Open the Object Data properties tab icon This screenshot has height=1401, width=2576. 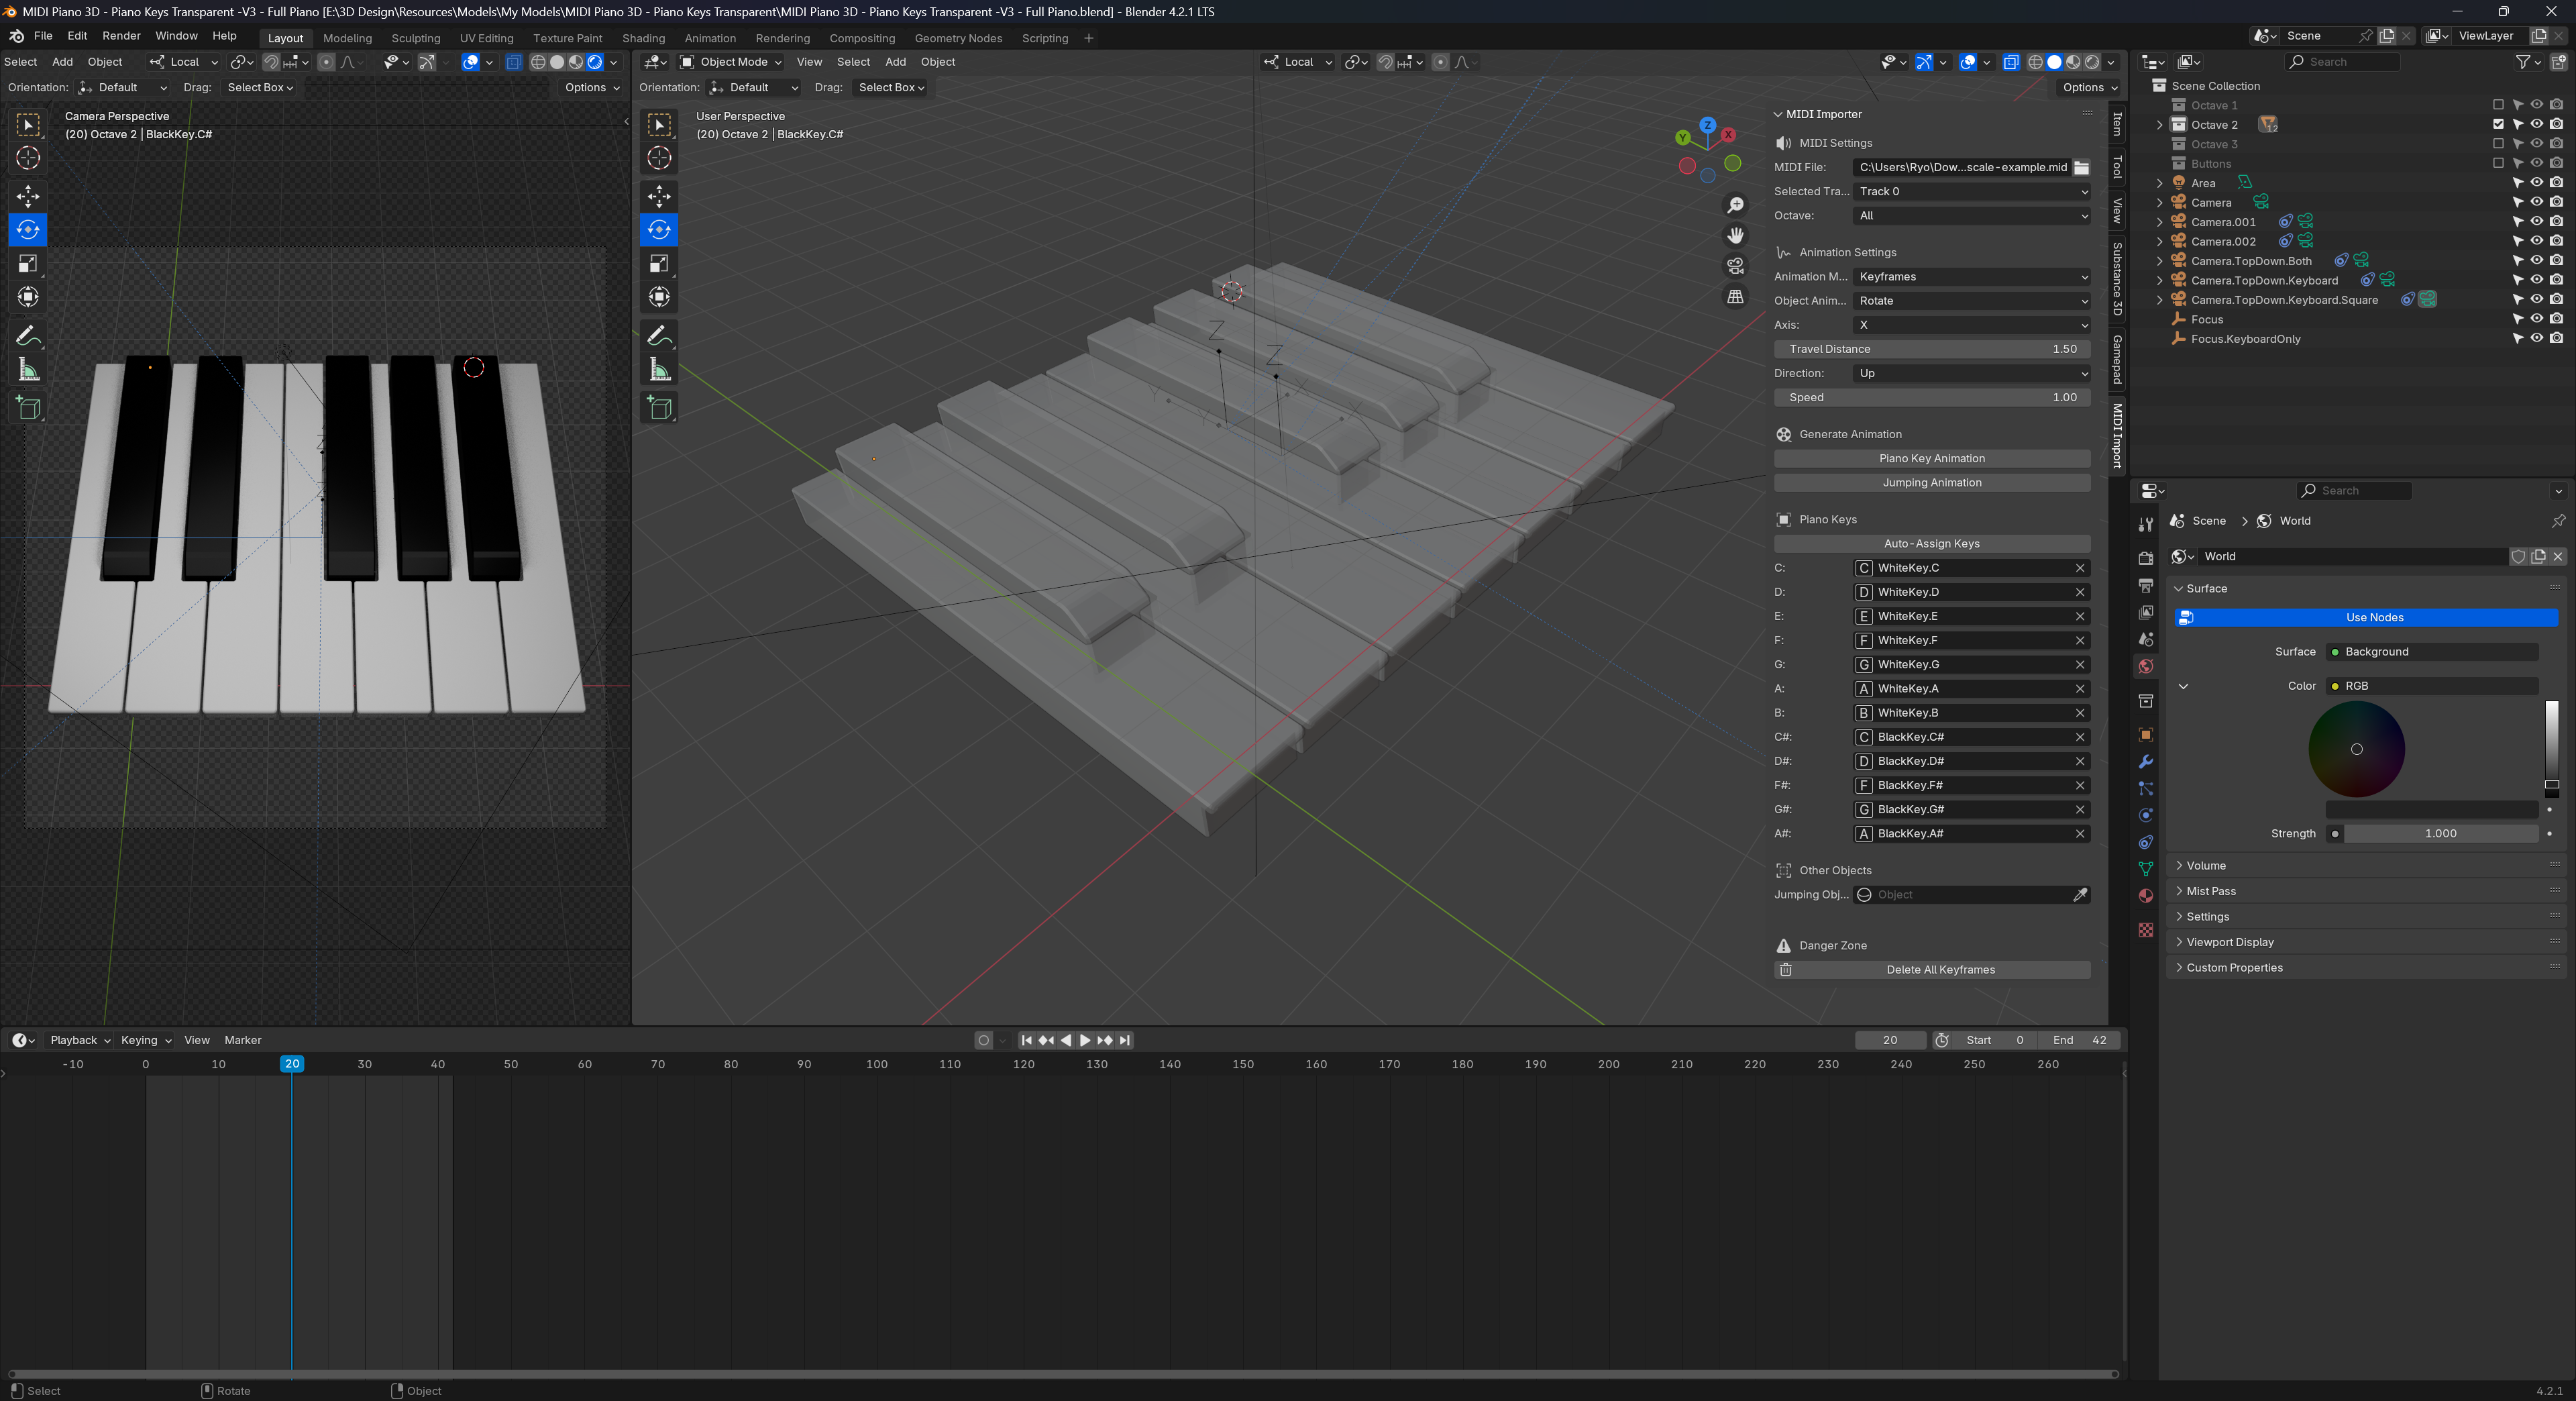2145,869
